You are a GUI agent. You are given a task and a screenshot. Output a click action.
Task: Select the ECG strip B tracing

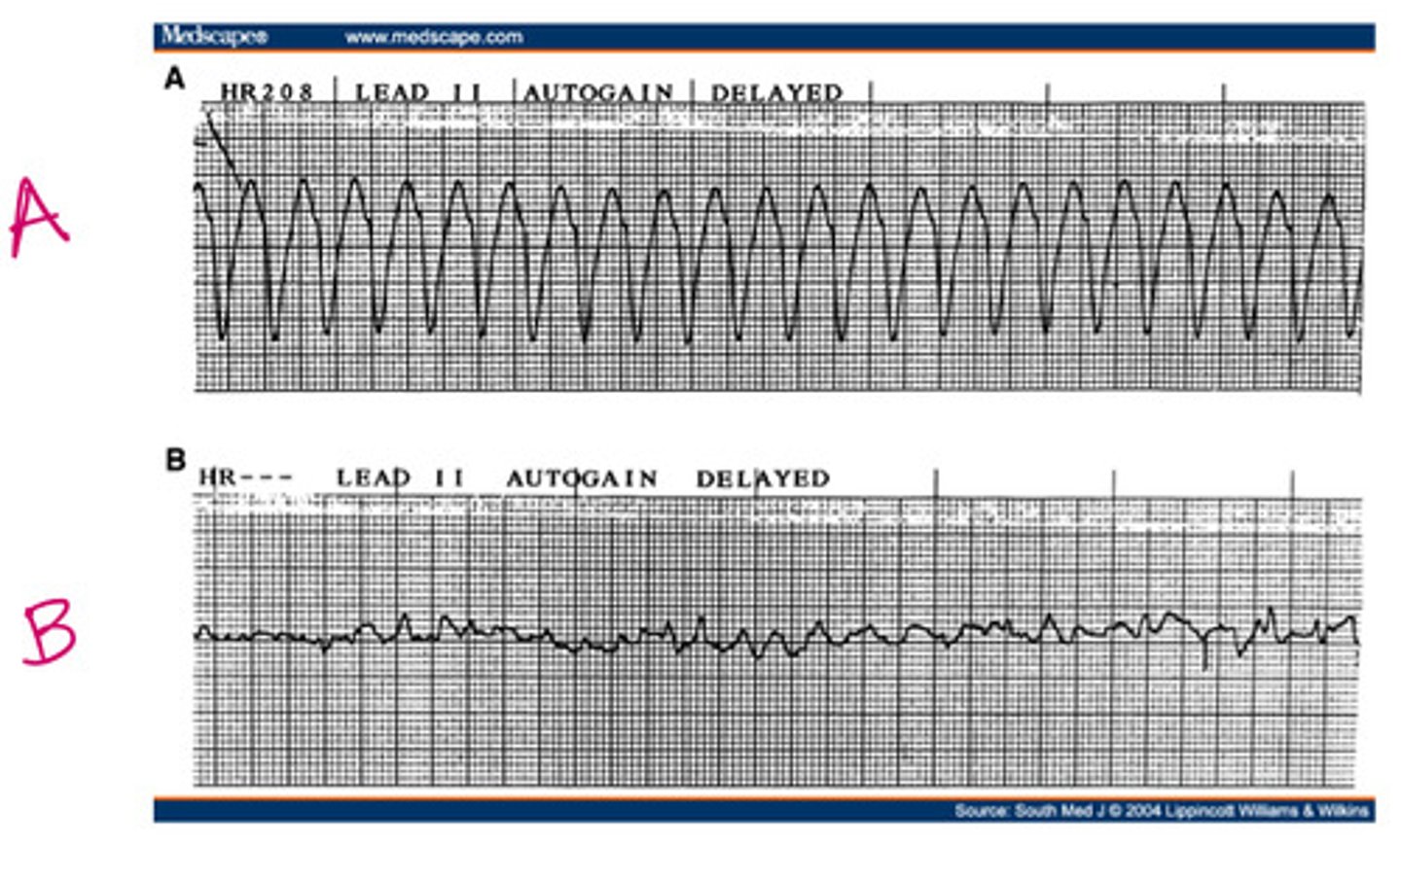(x=778, y=642)
